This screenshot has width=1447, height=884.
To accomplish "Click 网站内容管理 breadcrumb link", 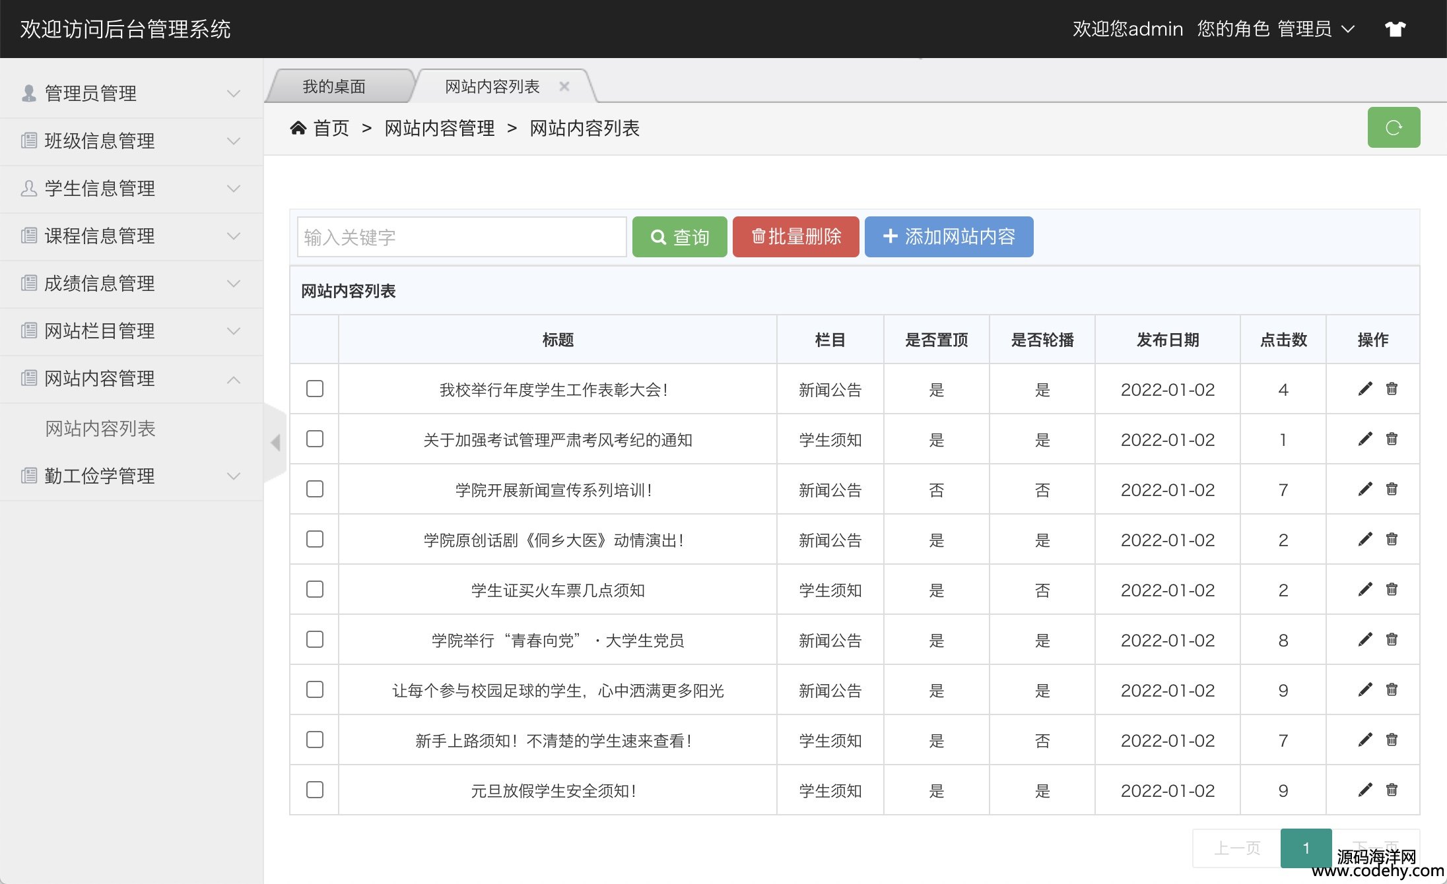I will (440, 128).
